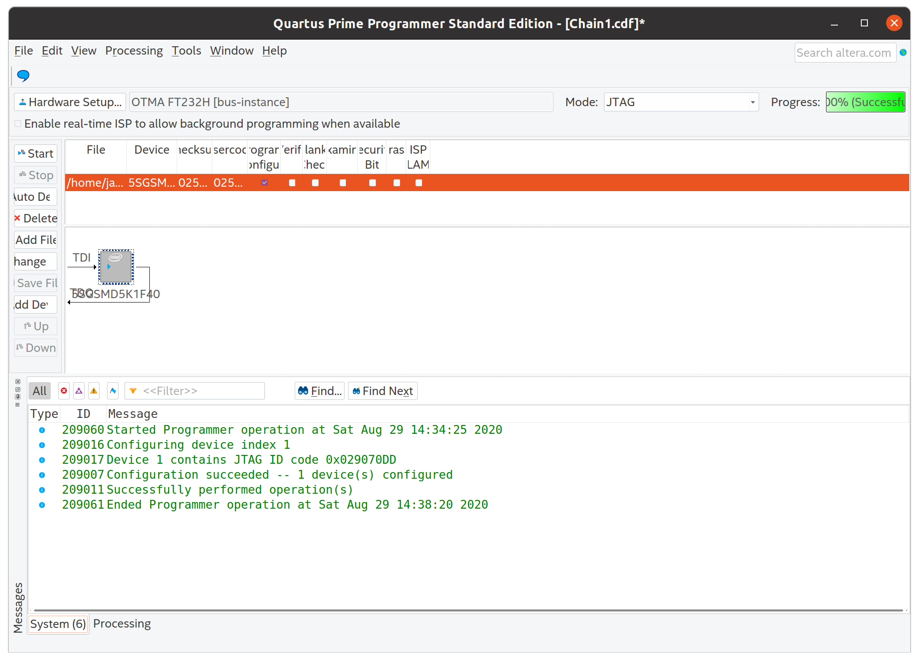Drag the Progress indicator showing 100% Success
Image resolution: width=919 pixels, height=661 pixels.
864,102
